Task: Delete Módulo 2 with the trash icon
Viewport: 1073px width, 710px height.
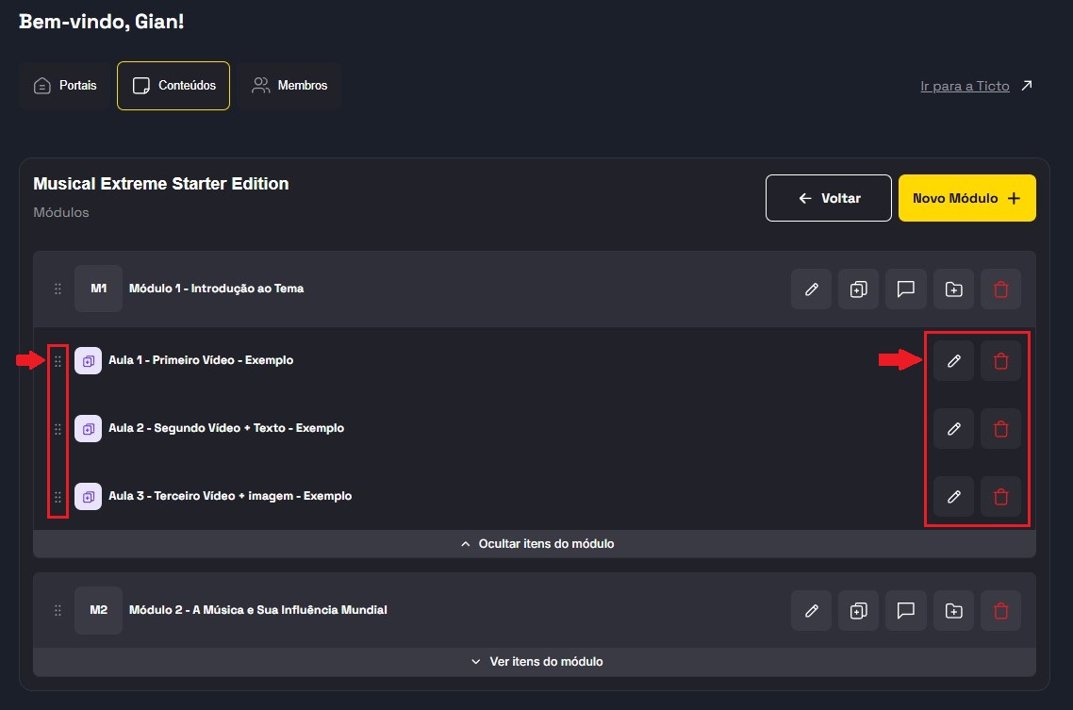Action: click(x=1000, y=611)
